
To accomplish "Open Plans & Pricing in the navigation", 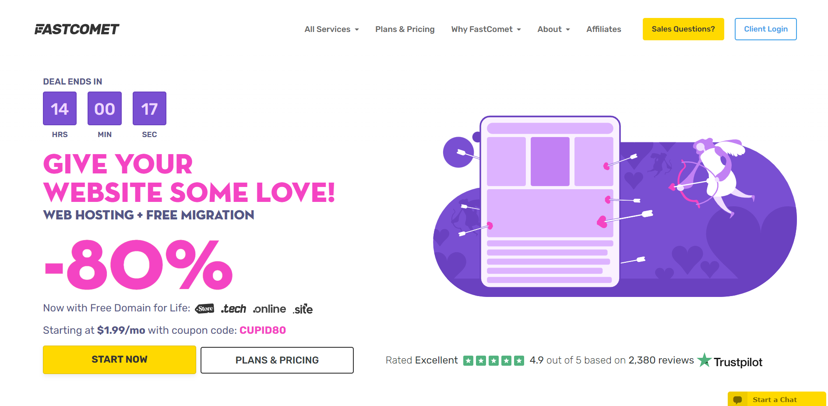I will point(405,29).
